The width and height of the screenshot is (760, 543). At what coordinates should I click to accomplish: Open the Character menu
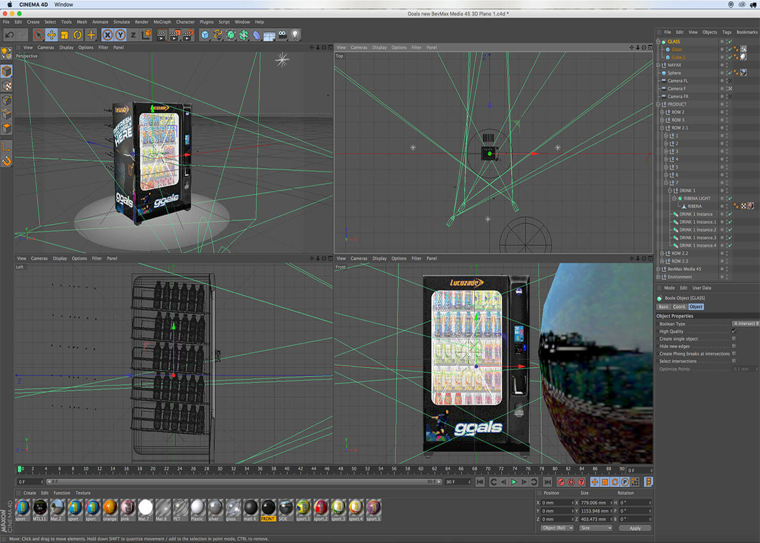(x=185, y=22)
